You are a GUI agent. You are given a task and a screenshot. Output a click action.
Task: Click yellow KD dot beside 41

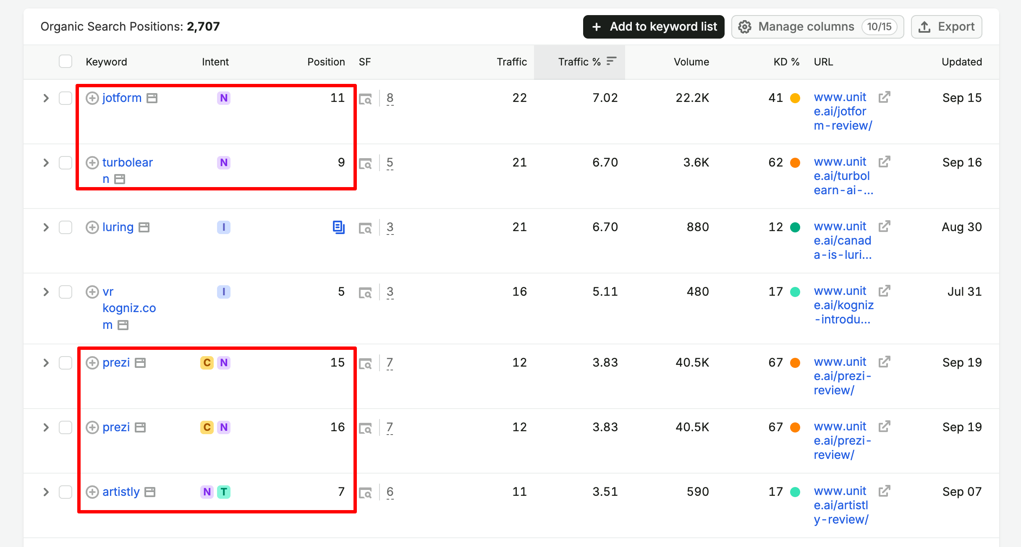795,98
